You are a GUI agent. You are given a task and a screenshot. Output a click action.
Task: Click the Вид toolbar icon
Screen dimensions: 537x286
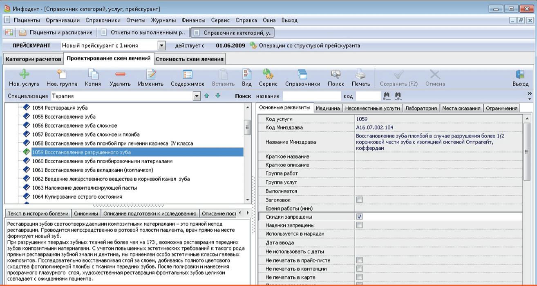coord(247,74)
